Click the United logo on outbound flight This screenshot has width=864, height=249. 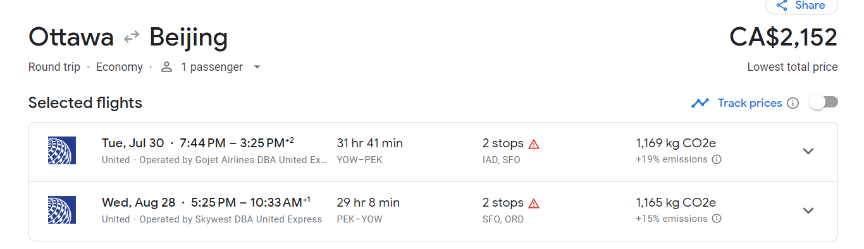pyautogui.click(x=62, y=150)
